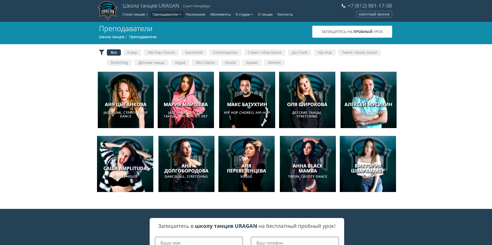Filter teachers by House
This screenshot has height=245, width=492.
[x=231, y=63]
